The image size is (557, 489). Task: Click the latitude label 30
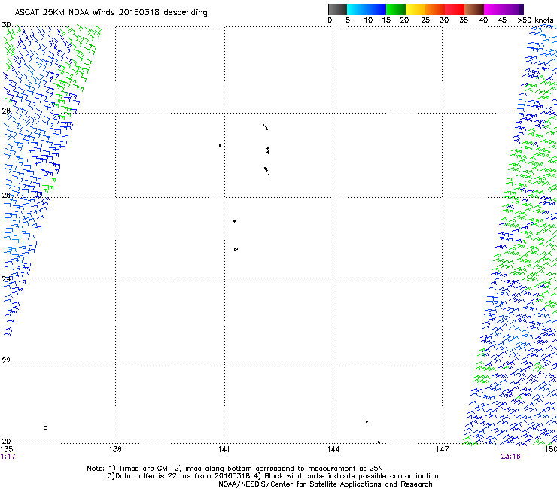[6, 25]
